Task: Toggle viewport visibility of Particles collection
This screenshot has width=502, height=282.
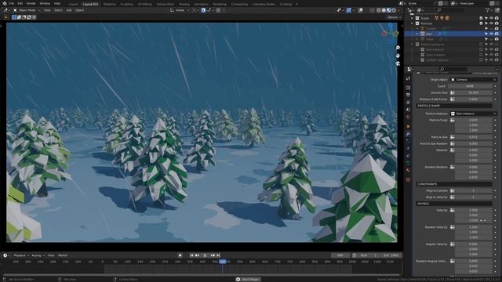Action: click(x=492, y=23)
